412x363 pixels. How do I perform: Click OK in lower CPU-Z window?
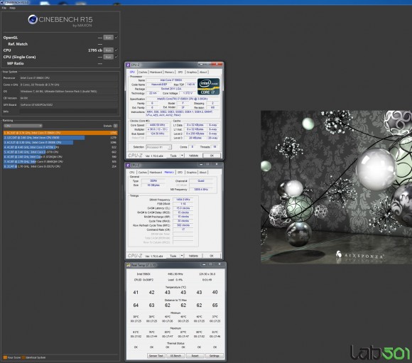point(212,256)
